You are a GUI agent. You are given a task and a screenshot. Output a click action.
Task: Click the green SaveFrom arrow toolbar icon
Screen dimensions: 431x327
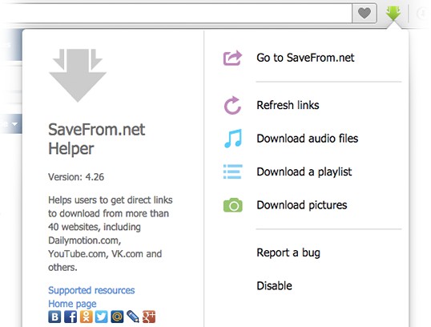(393, 14)
